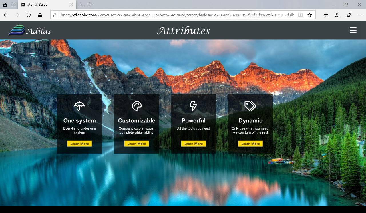Open the Share this page icon
The image size is (366, 213).
click(349, 15)
